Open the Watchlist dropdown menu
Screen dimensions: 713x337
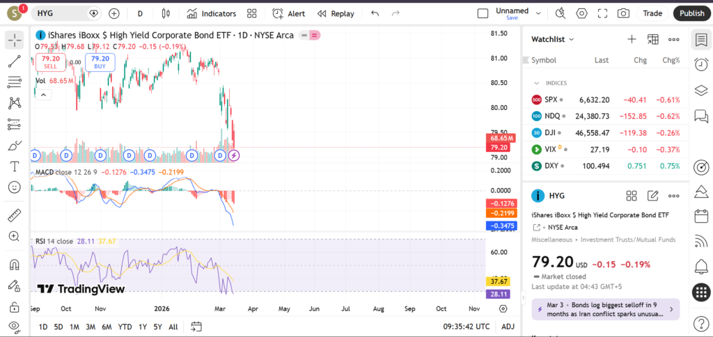[x=553, y=40]
